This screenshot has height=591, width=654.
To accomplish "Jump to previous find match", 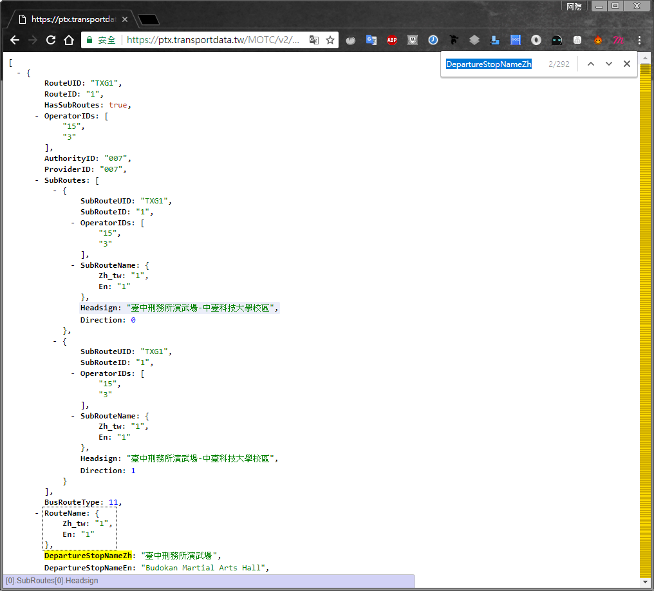I will point(591,64).
